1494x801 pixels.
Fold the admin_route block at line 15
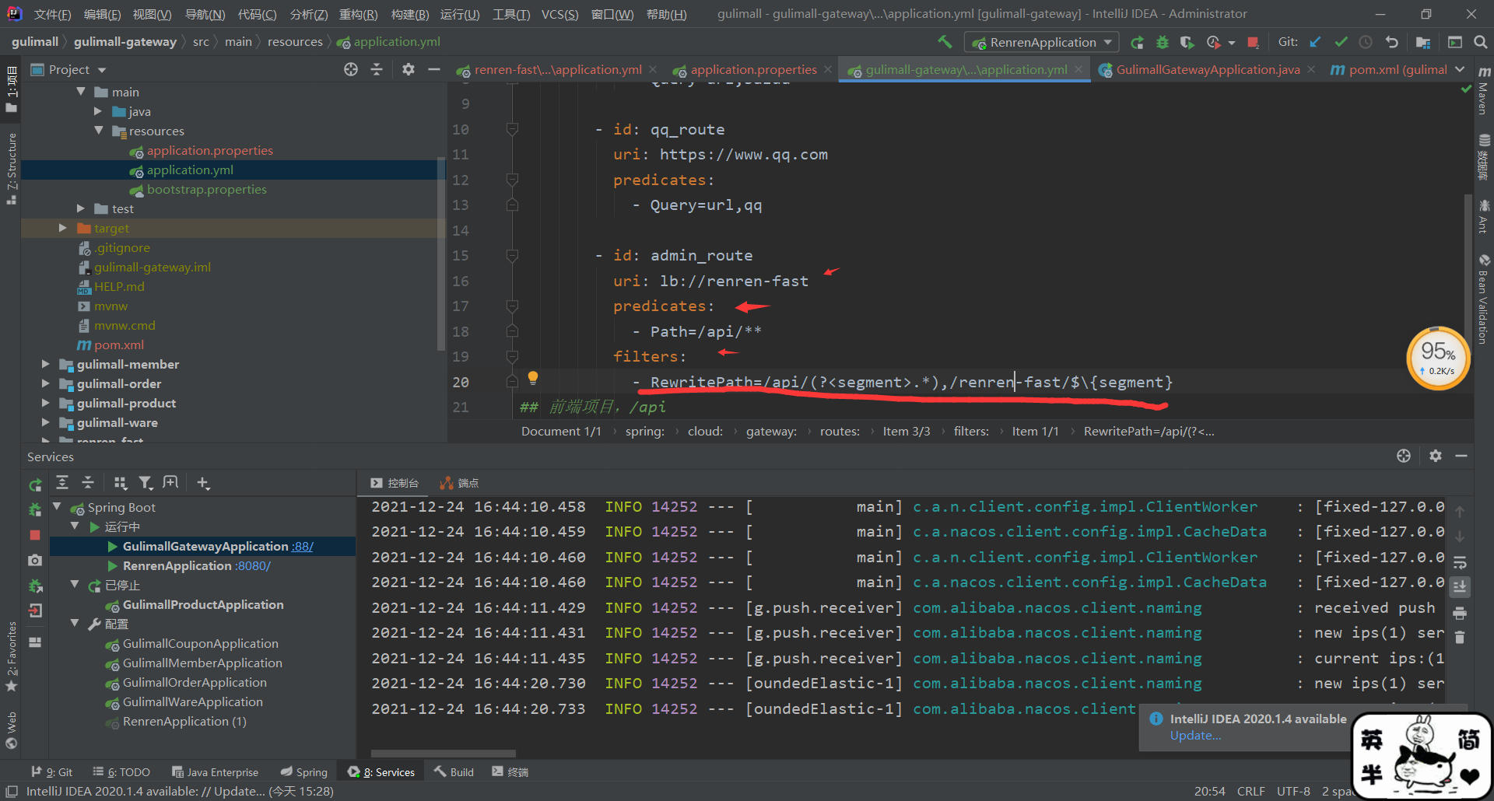pos(512,255)
